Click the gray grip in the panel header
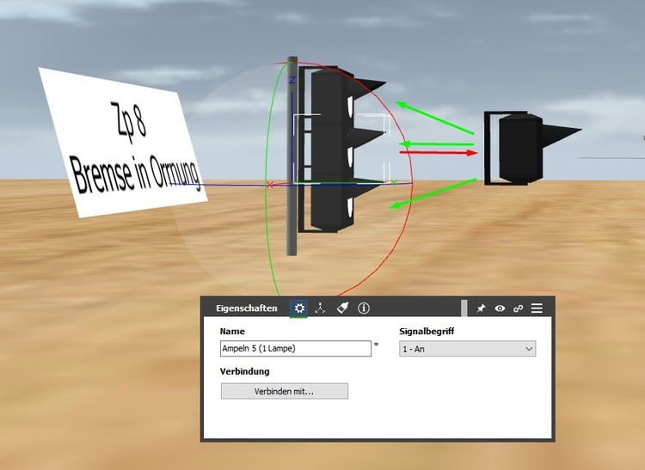 coord(464,308)
